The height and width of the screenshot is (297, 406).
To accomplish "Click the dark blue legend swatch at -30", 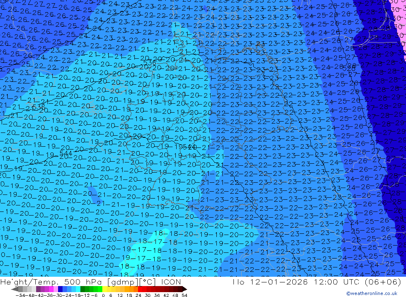I will [x=60, y=289].
